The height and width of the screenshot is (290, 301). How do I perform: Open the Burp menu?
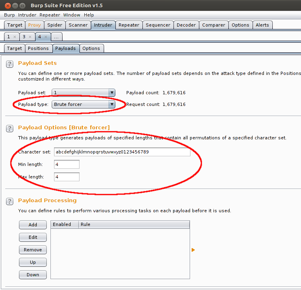[9, 15]
